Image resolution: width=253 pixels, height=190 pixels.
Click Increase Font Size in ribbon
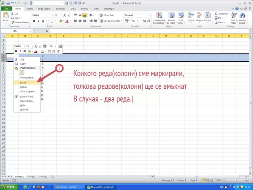(64, 16)
